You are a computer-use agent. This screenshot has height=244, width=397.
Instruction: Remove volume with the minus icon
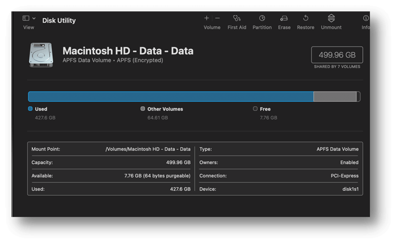tap(218, 18)
